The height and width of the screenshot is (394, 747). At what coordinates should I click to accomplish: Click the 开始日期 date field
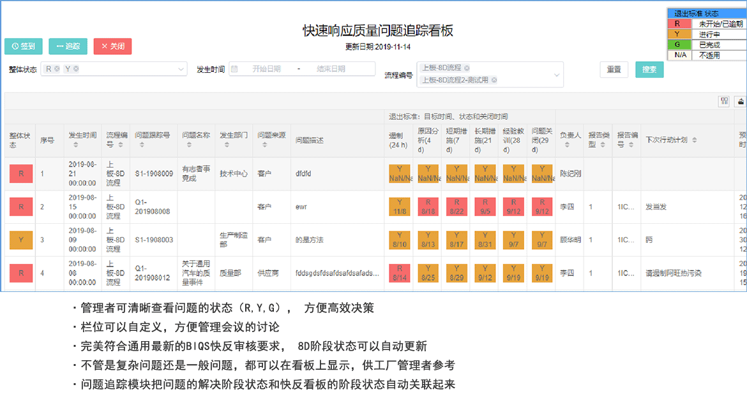coord(266,69)
